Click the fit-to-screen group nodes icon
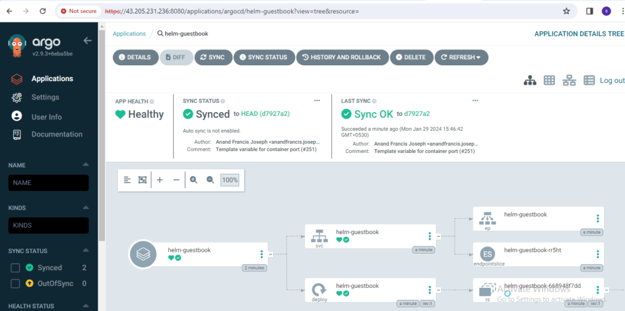The height and width of the screenshot is (311, 625). [x=142, y=180]
